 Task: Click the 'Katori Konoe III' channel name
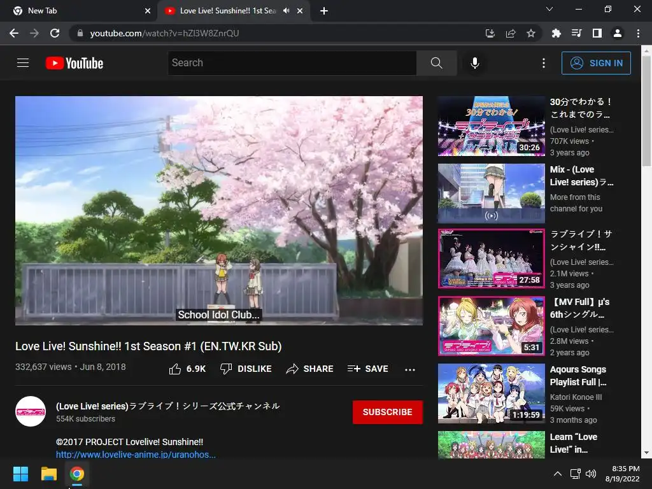click(576, 397)
